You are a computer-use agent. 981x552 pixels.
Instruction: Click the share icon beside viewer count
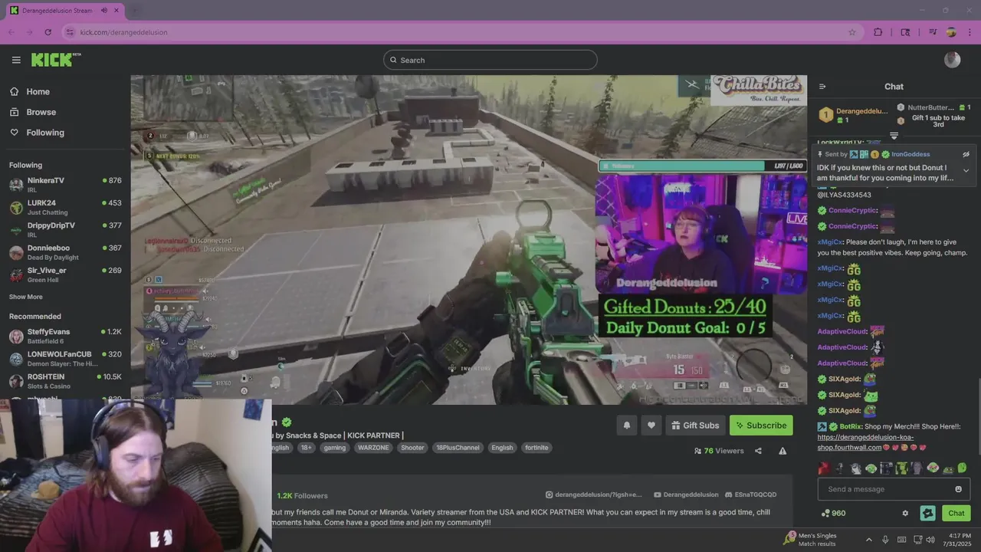click(758, 451)
